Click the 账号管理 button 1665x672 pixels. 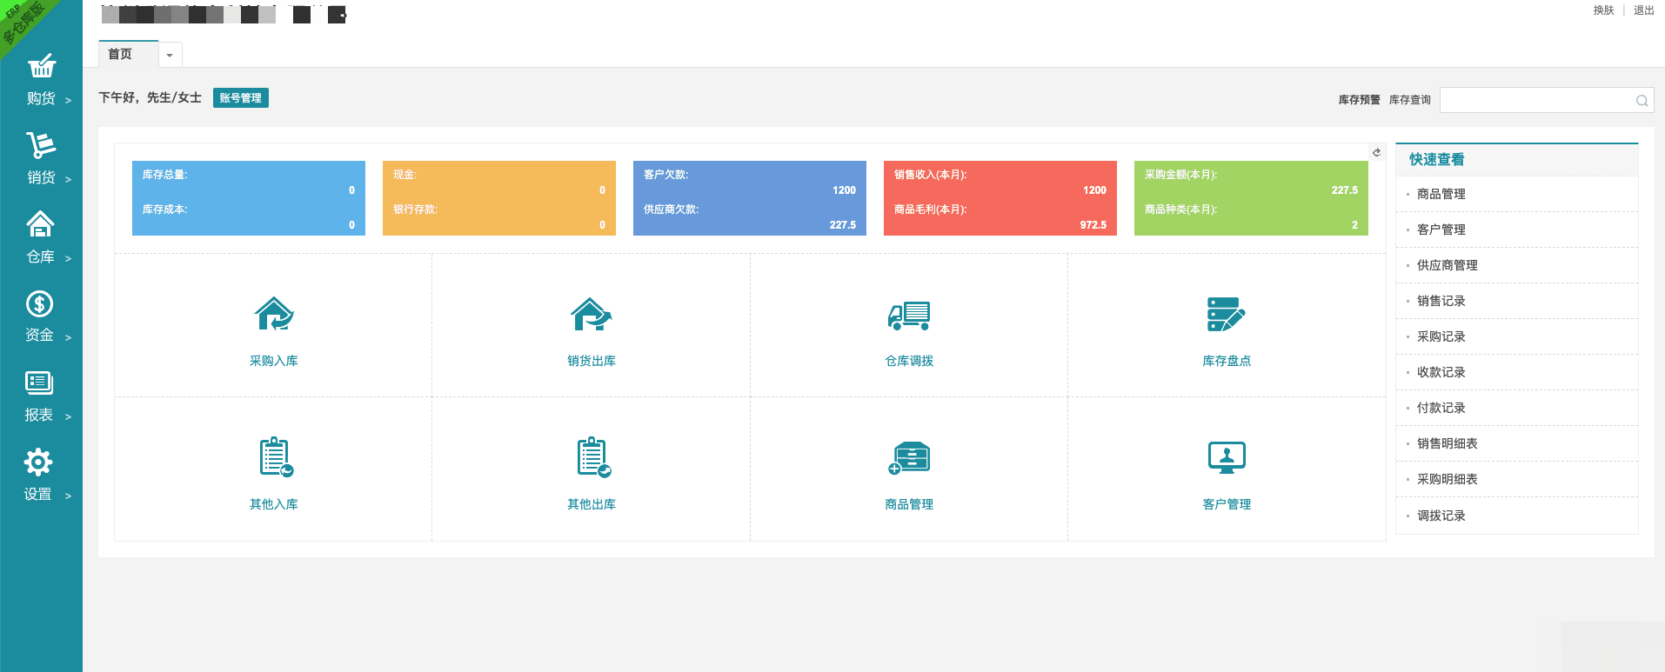(240, 98)
